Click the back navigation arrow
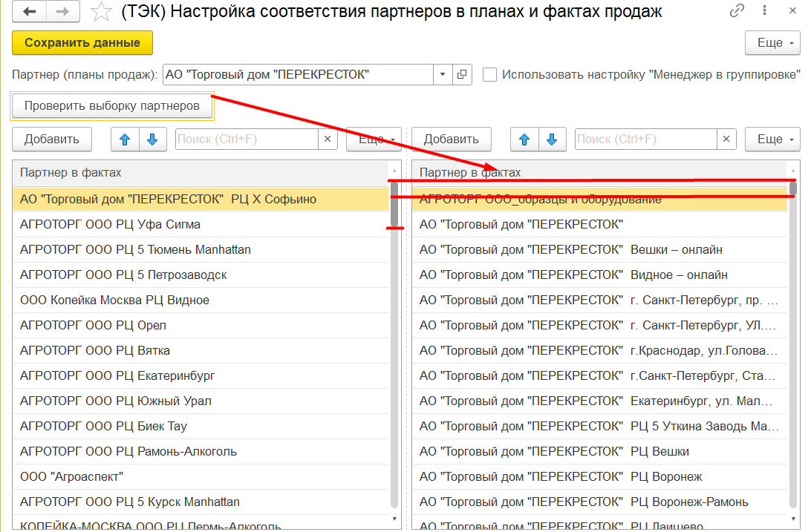This screenshot has height=532, width=811. (x=30, y=12)
